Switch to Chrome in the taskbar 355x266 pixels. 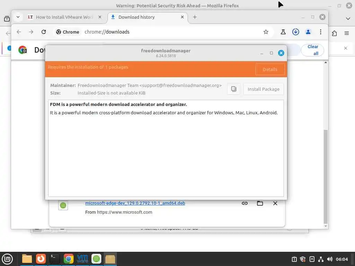68,259
